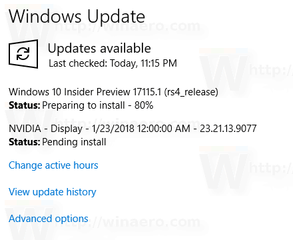Image resolution: width=293 pixels, height=240 pixels.
Task: Open the Change active hours link
Action: tap(53, 165)
